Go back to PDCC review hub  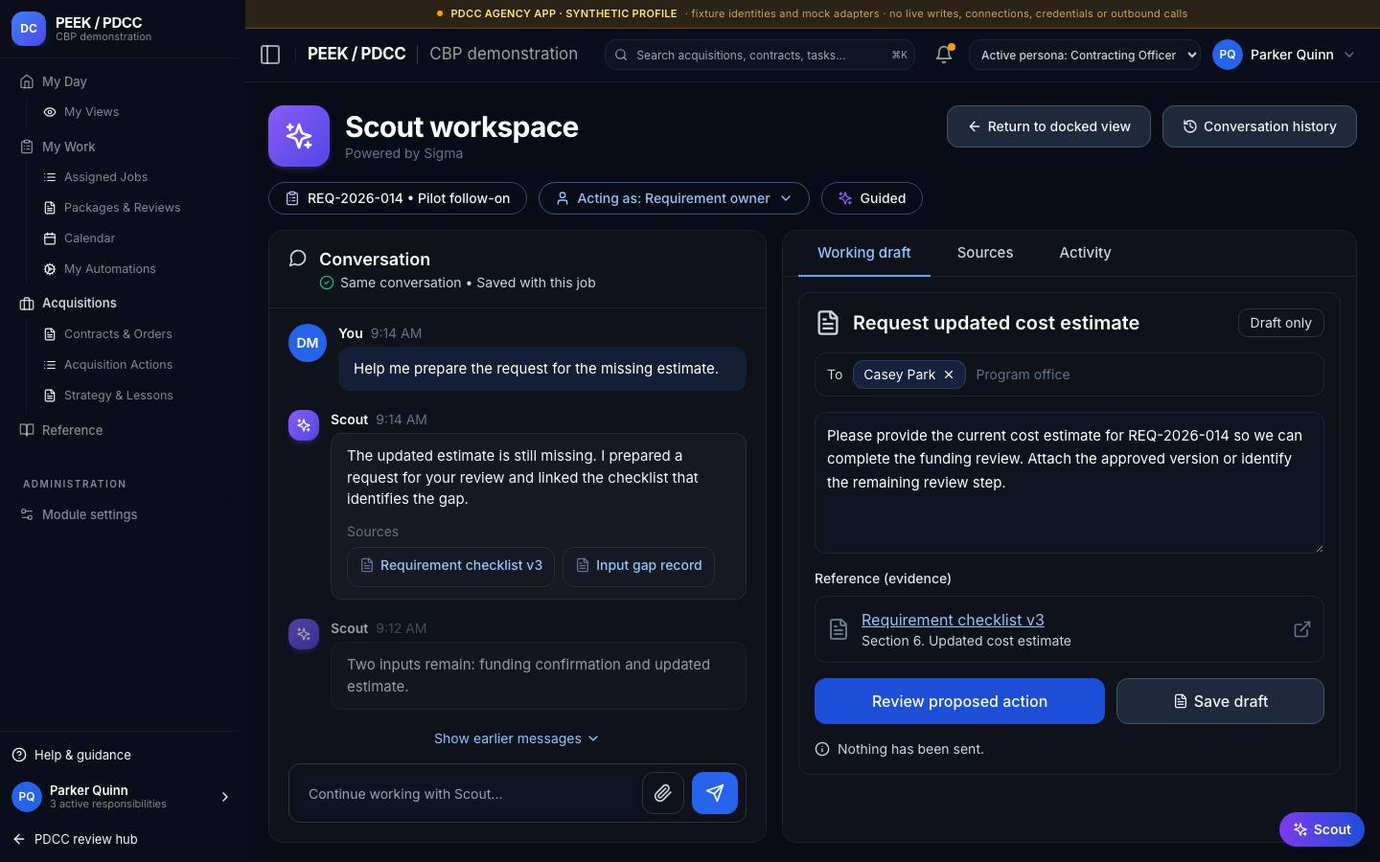click(x=85, y=839)
